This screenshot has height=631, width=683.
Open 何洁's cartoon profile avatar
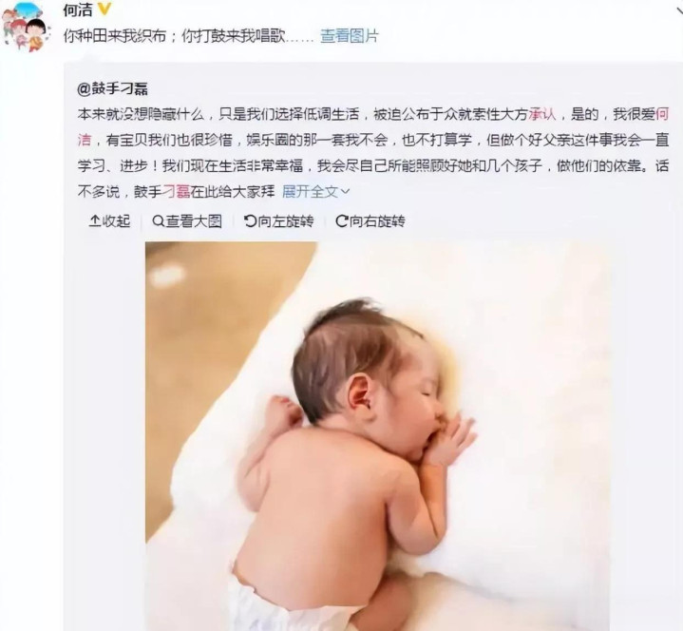pos(27,27)
